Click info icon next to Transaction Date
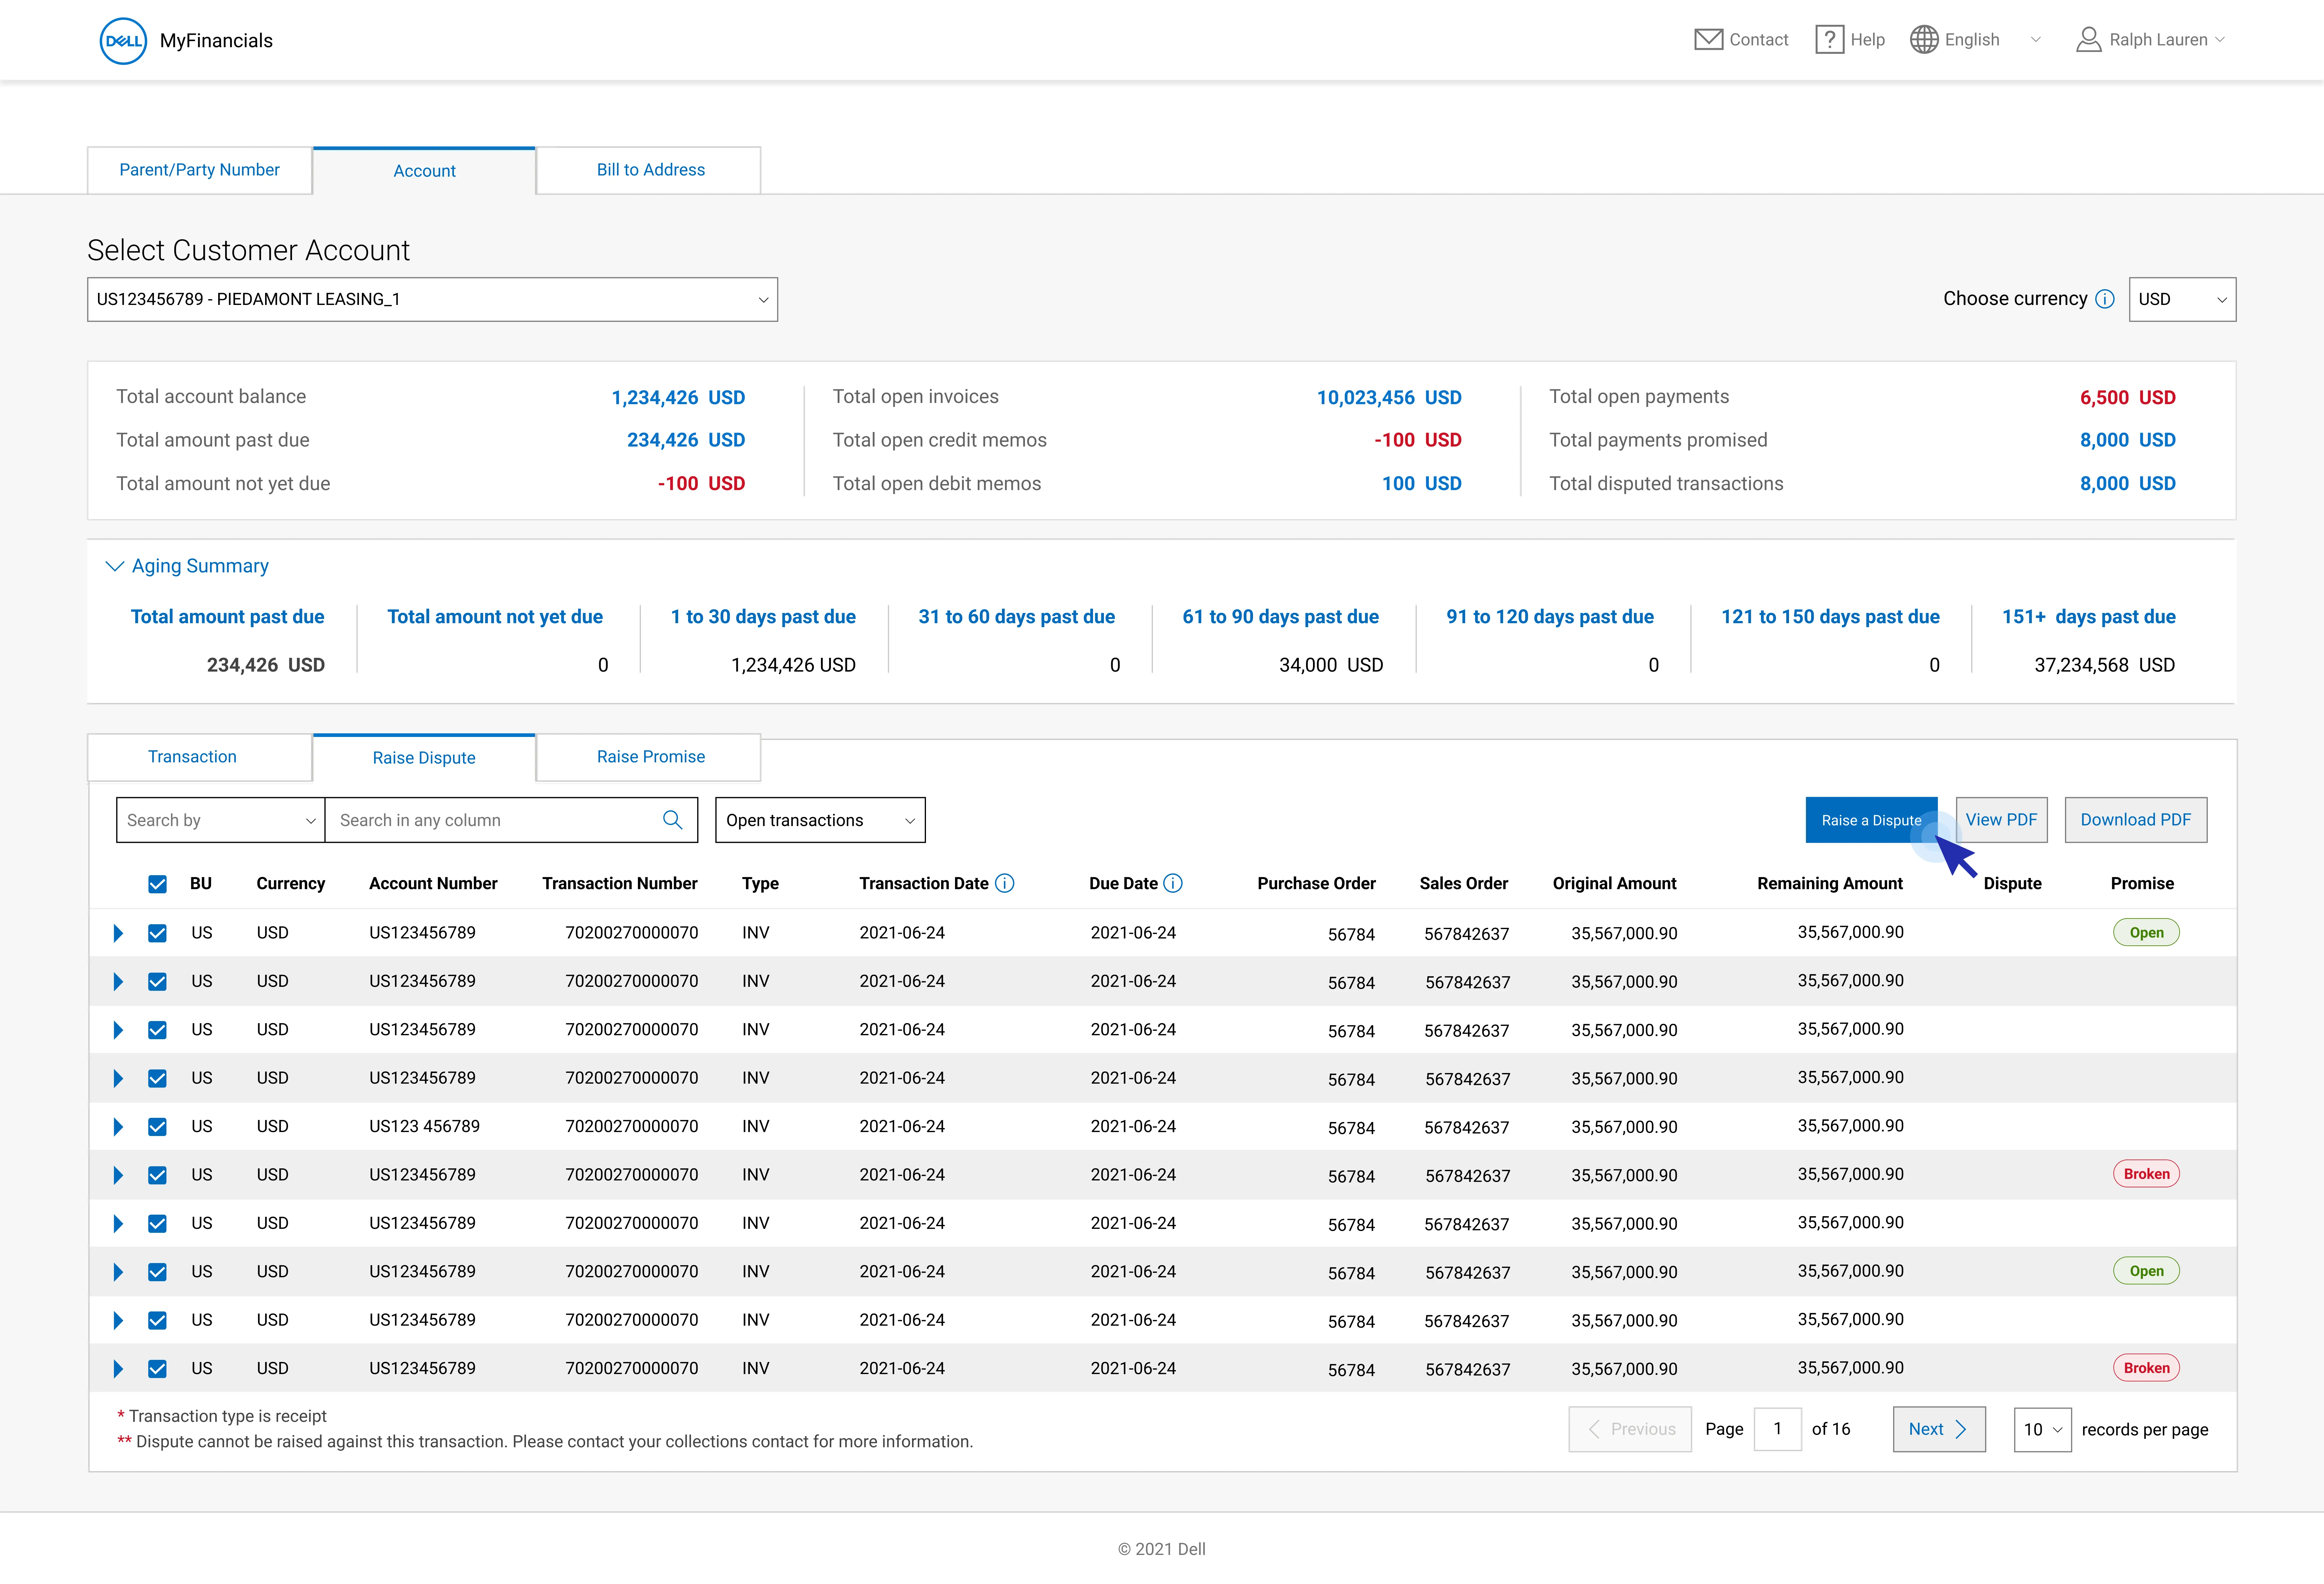This screenshot has height=1584, width=2324. tap(1005, 883)
